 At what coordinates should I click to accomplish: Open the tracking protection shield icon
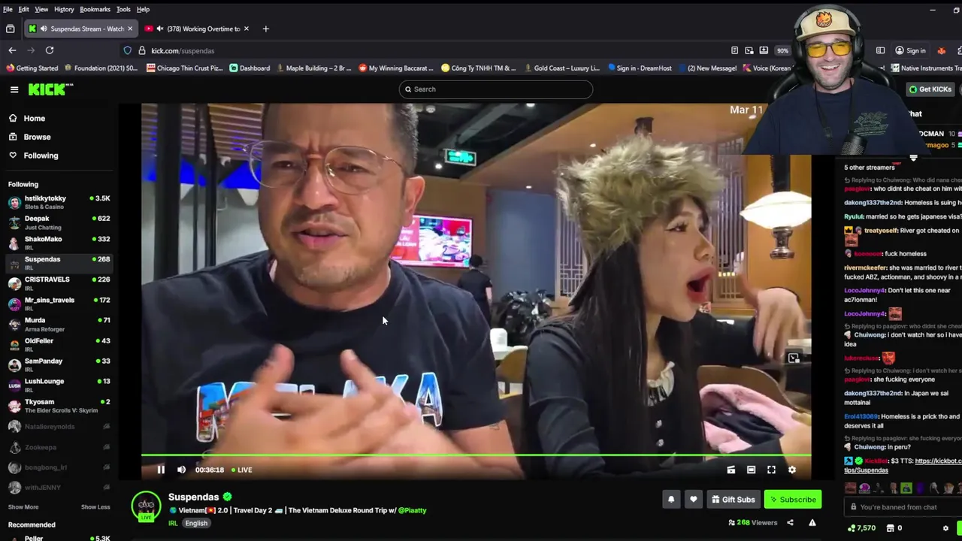tap(128, 50)
